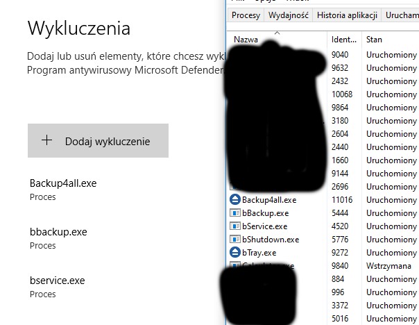
Task: Click the Backup4all.exe icon in Task Manager
Action: pos(235,200)
